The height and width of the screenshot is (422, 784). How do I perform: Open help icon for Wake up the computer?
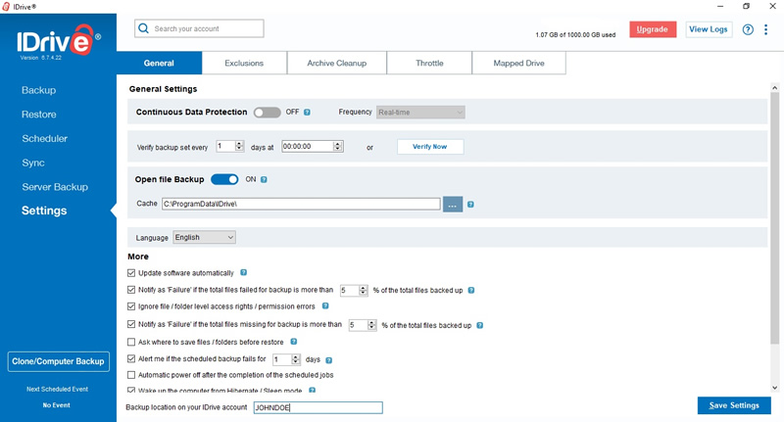point(312,390)
